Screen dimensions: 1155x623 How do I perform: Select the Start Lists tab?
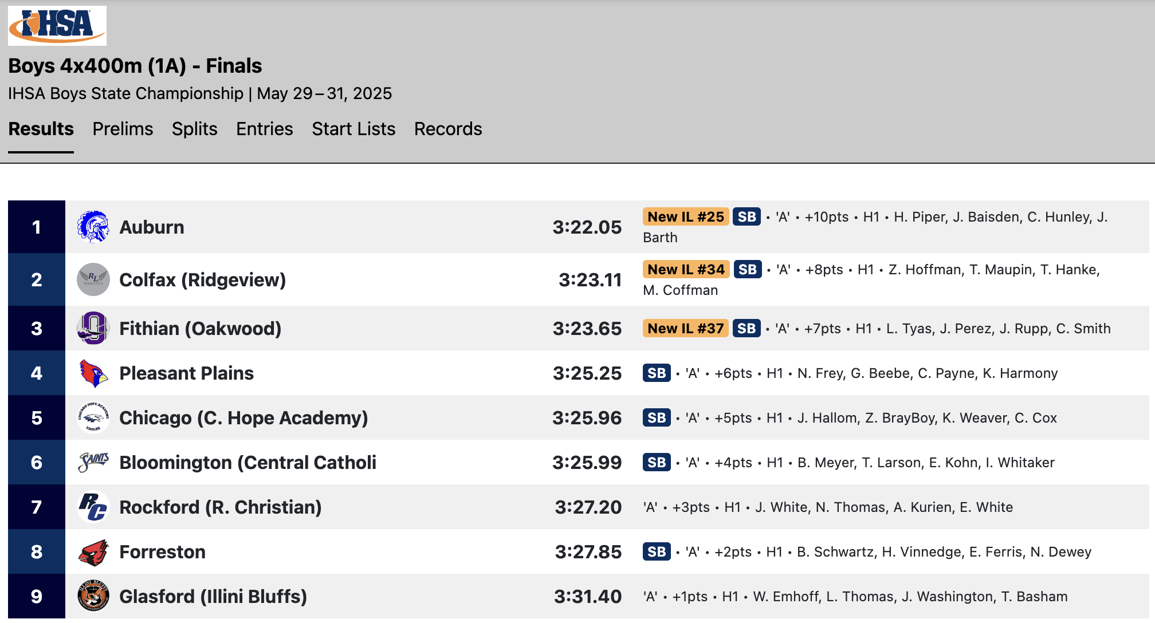coord(353,129)
